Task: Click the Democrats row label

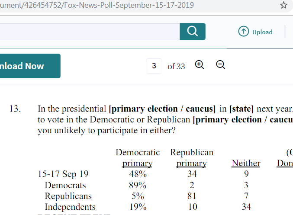Action: point(65,185)
